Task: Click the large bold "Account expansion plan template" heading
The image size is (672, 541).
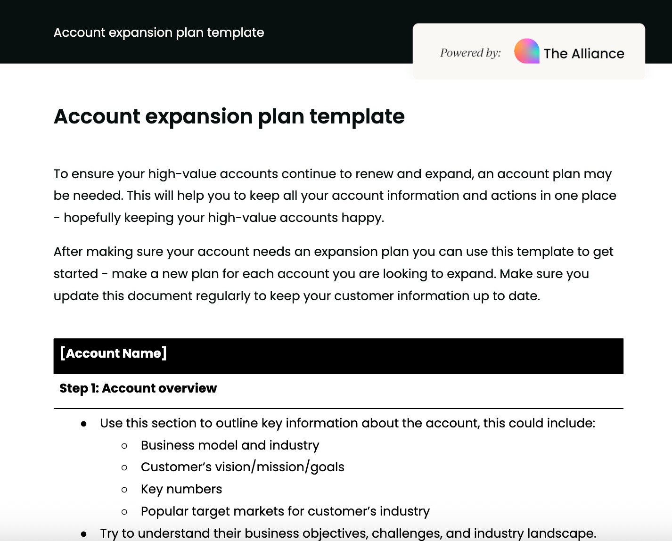Action: 229,116
